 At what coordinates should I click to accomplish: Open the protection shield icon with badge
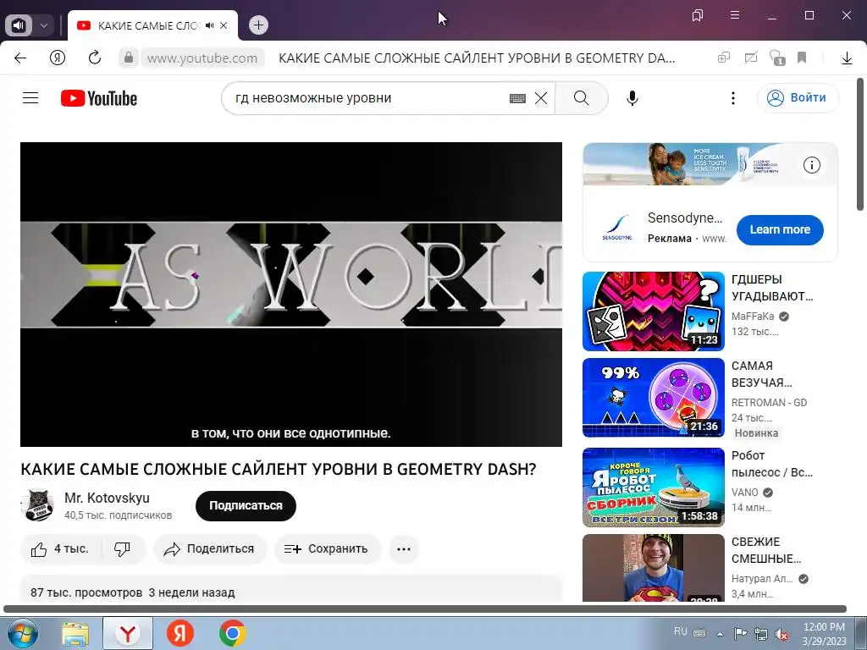[777, 58]
